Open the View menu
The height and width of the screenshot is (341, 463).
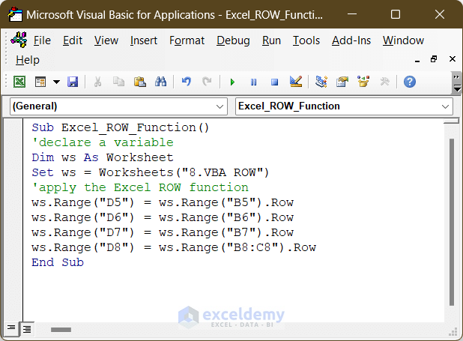click(x=106, y=40)
